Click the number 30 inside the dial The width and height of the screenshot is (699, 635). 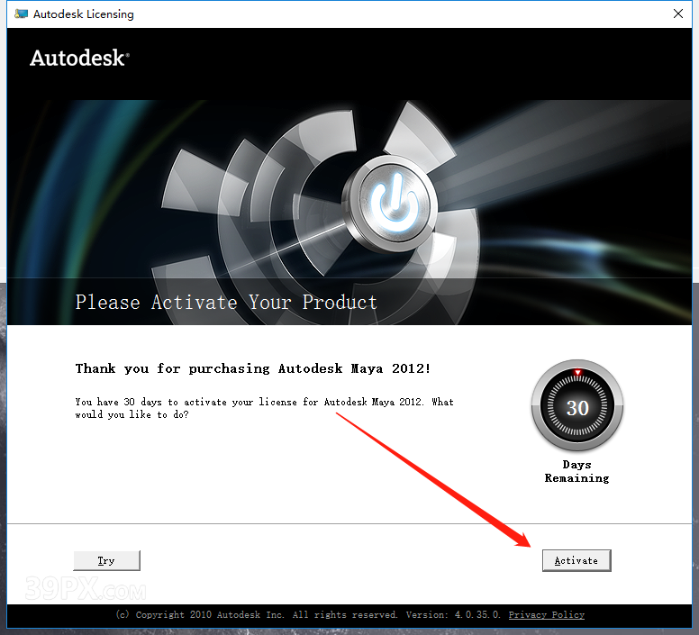tap(577, 408)
